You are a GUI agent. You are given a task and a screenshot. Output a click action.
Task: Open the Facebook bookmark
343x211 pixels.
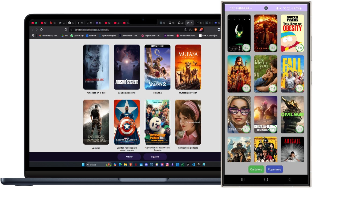(91, 35)
